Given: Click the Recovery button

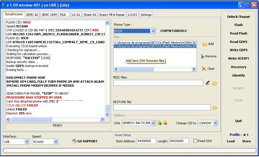Looking at the screenshot, I should pyautogui.click(x=238, y=67).
